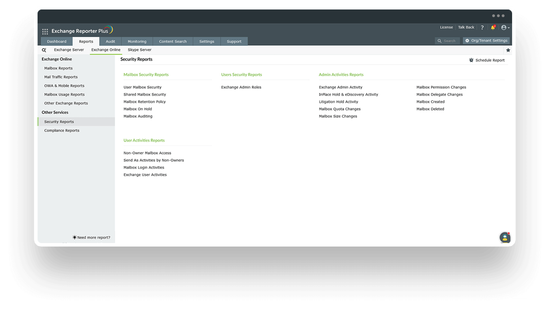The width and height of the screenshot is (550, 309).
Task: Switch to Content Search tab
Action: (x=173, y=41)
